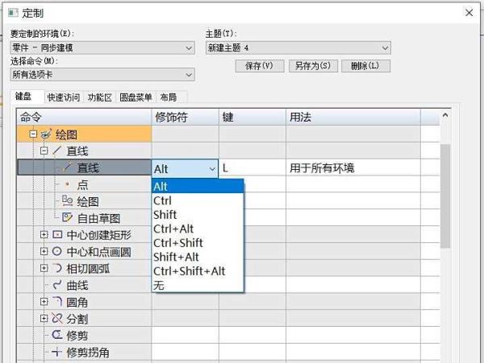Switch to the 快速访问 tab
The image size is (484, 363).
[x=64, y=97]
